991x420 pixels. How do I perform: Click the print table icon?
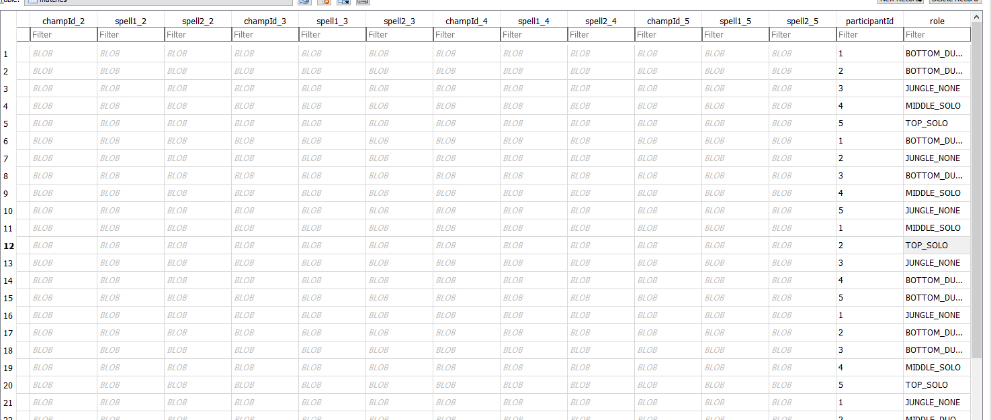(363, 2)
